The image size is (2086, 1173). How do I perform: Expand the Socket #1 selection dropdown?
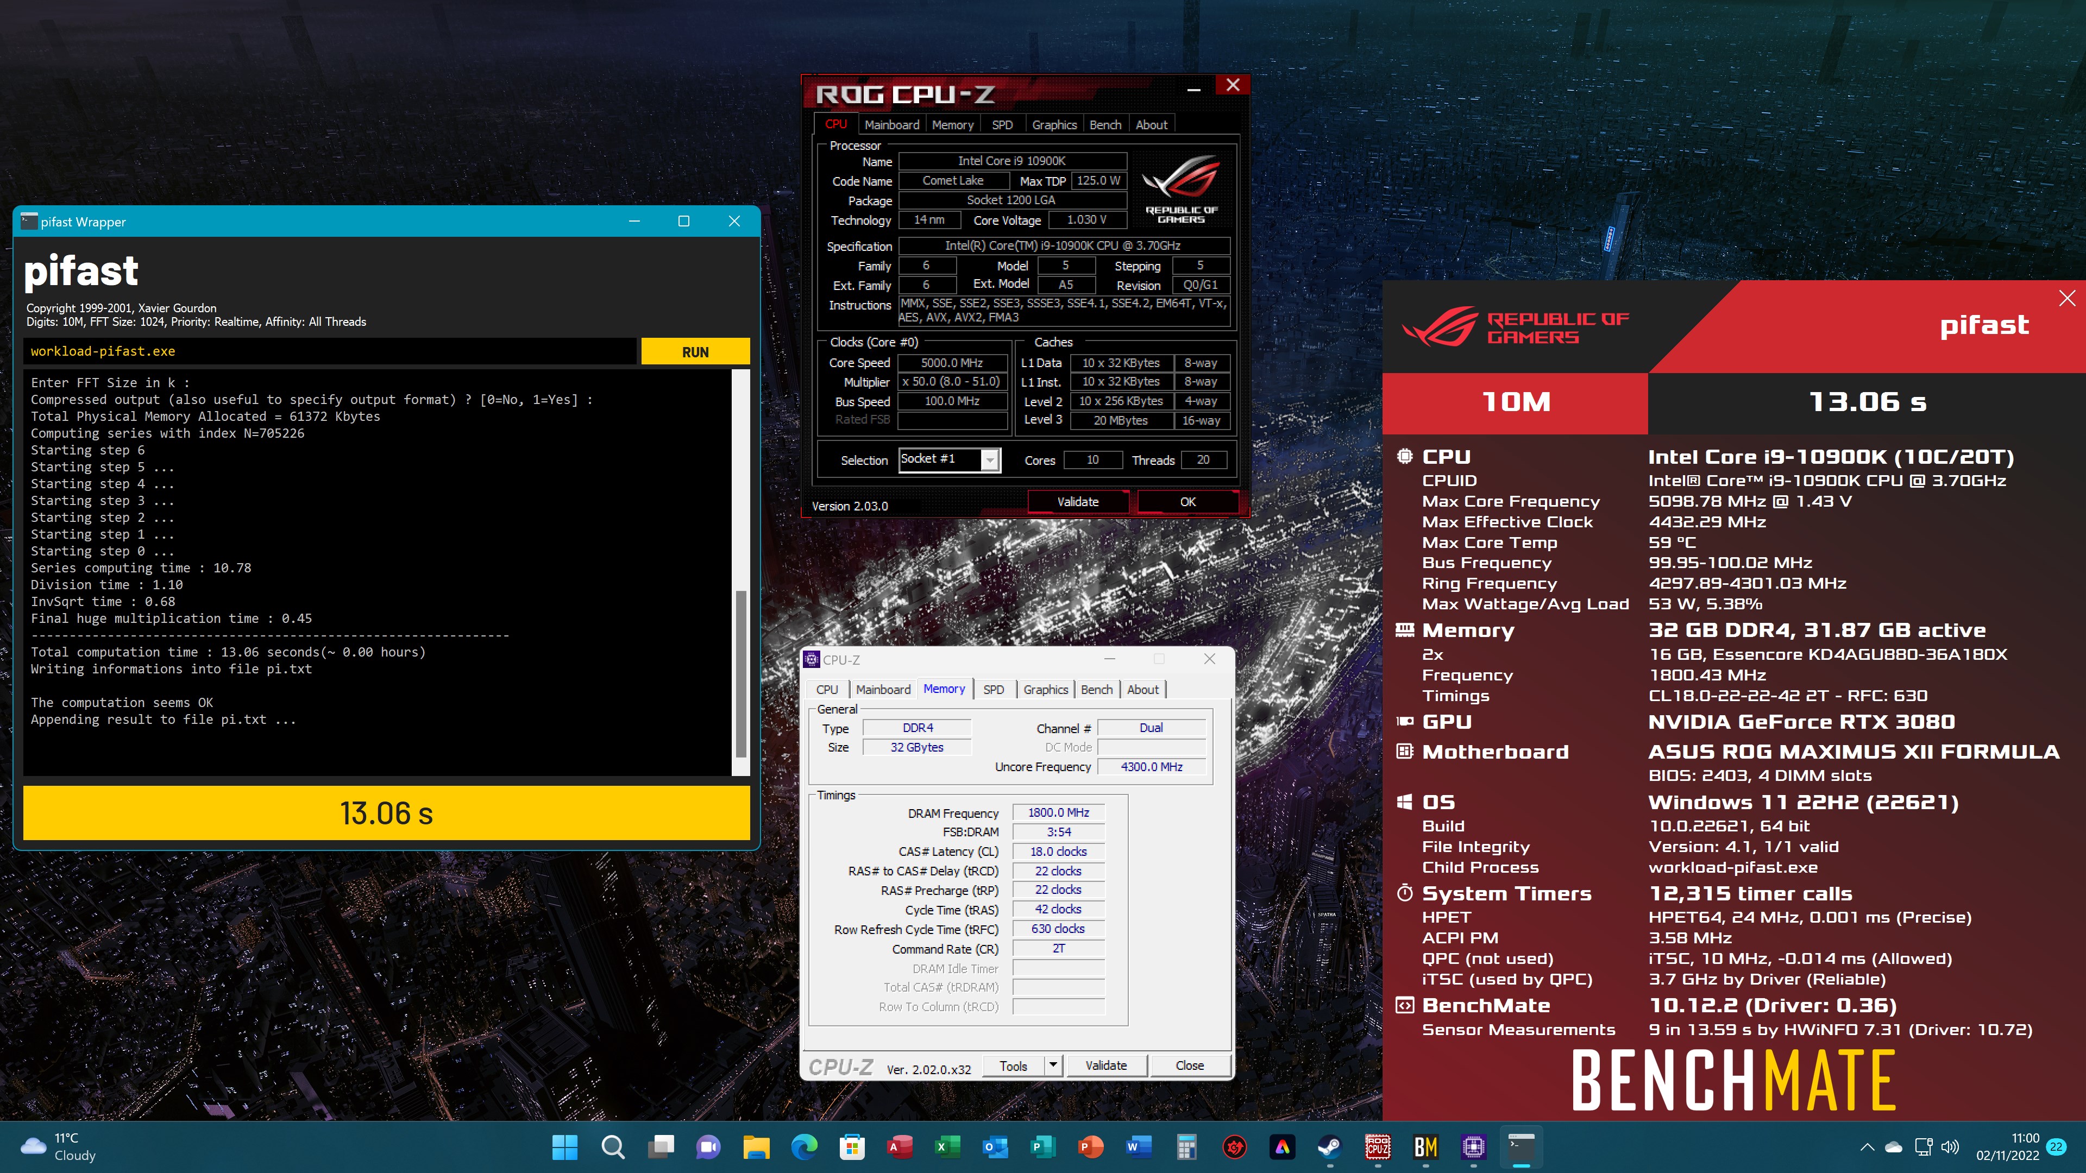point(990,460)
